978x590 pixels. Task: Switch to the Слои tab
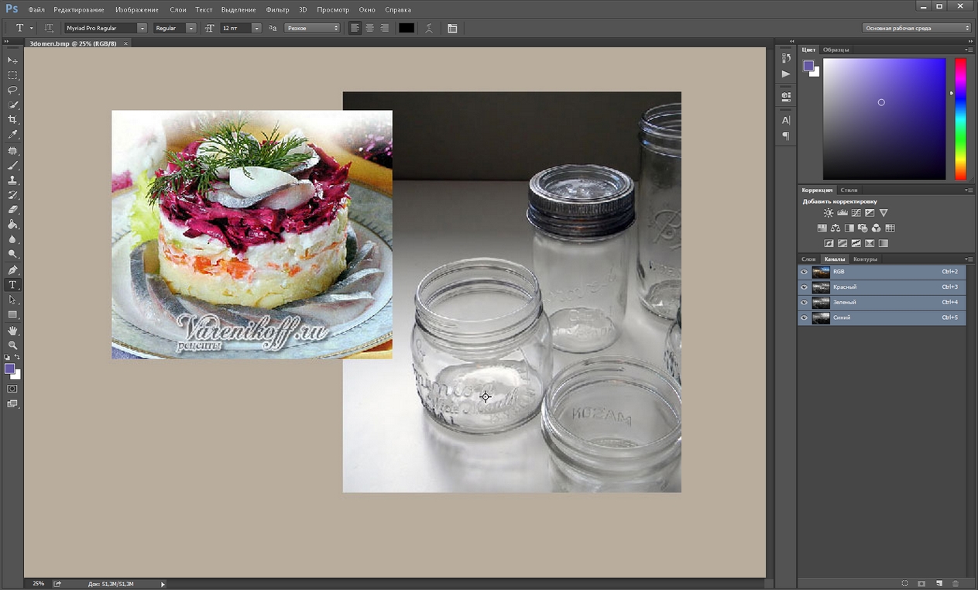[808, 259]
